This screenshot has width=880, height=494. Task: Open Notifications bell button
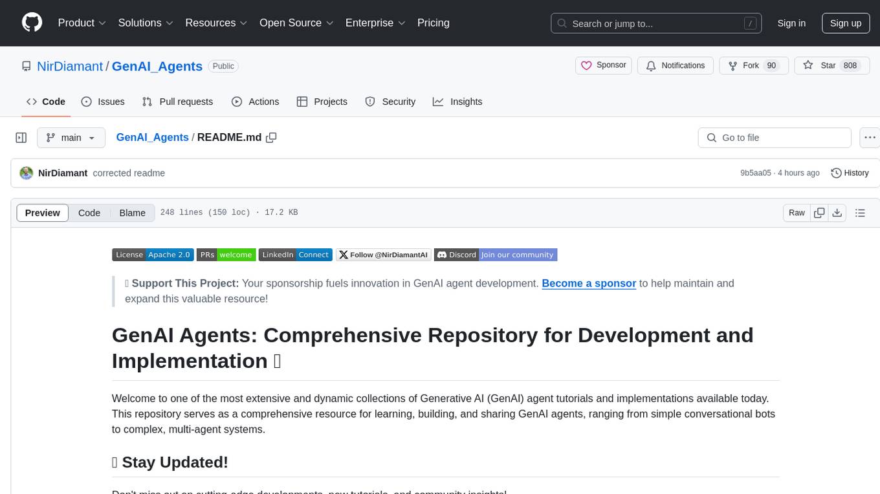[676, 65]
